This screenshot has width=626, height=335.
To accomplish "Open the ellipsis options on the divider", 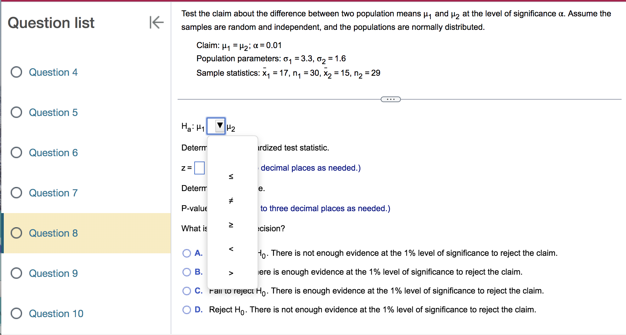I will coord(390,99).
